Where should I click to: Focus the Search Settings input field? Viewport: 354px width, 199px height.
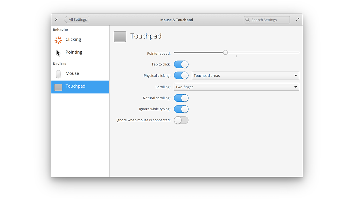click(269, 20)
